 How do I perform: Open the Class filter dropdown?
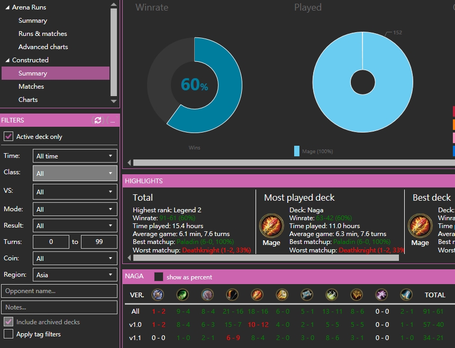point(75,173)
